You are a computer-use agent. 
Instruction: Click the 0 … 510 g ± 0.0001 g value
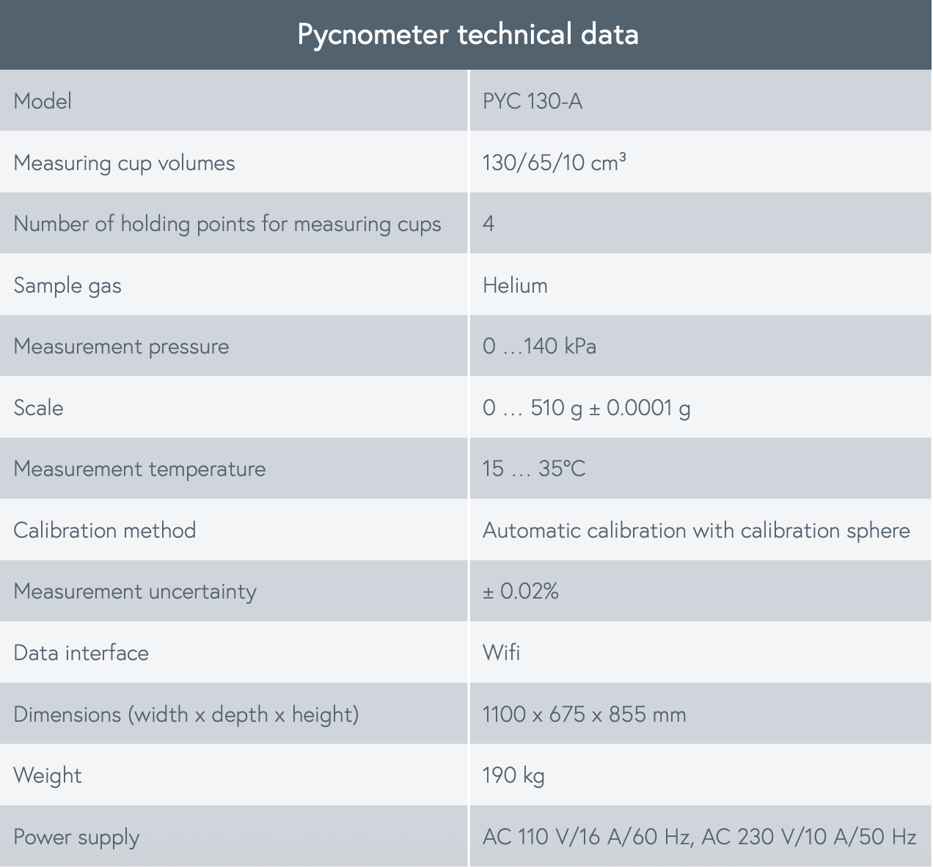[586, 408]
